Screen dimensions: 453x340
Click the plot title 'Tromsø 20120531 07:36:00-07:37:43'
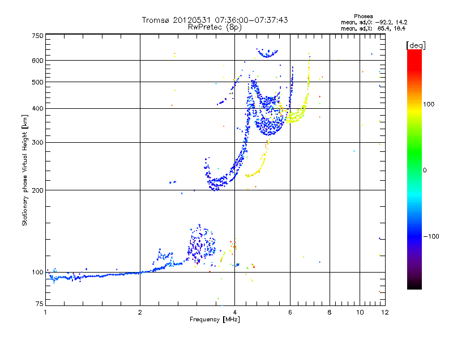[215, 20]
